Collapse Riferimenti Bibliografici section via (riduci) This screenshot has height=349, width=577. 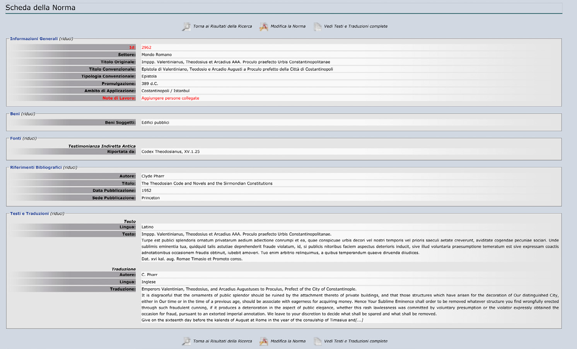point(70,168)
